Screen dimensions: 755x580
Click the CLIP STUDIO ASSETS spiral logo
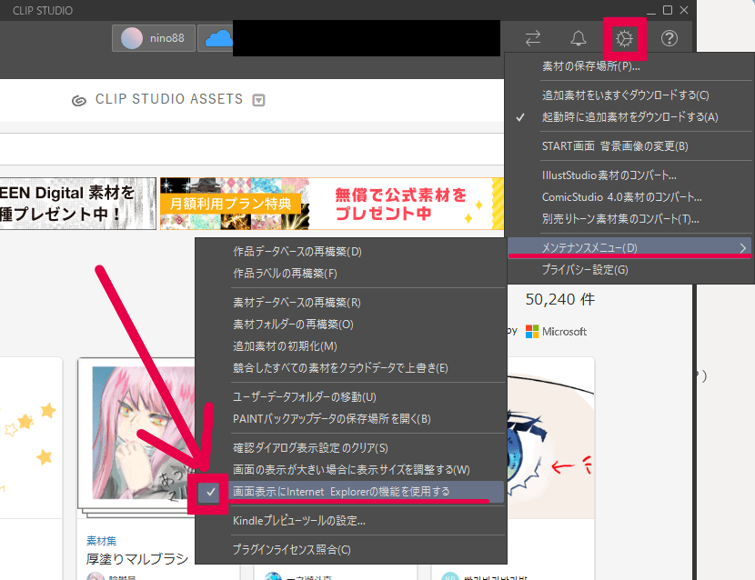[x=79, y=101]
